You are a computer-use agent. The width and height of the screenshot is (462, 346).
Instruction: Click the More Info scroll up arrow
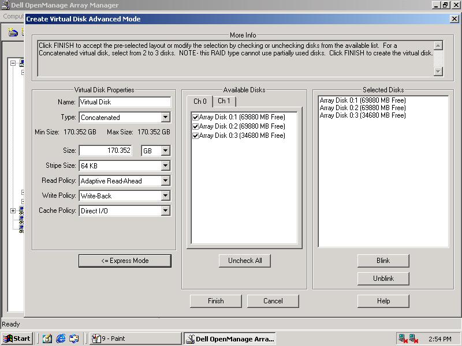438,46
